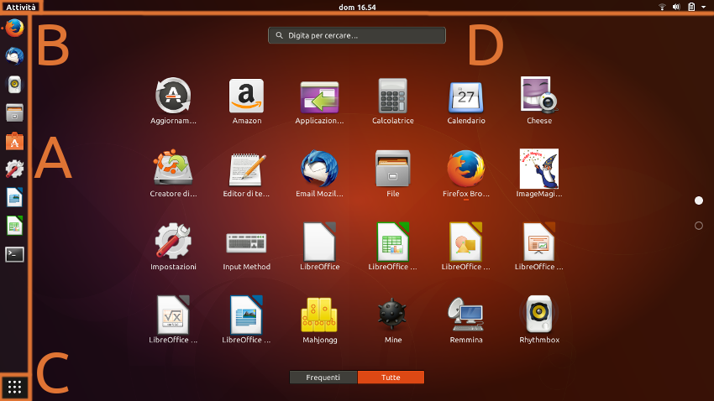
Task: Click Firefox icon in the dock
Action: pos(15,29)
